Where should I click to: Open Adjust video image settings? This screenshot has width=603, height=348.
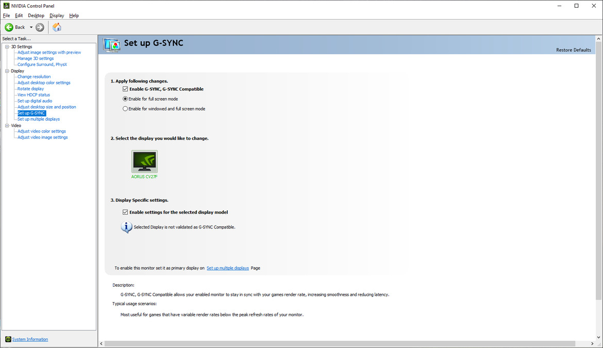(x=42, y=137)
